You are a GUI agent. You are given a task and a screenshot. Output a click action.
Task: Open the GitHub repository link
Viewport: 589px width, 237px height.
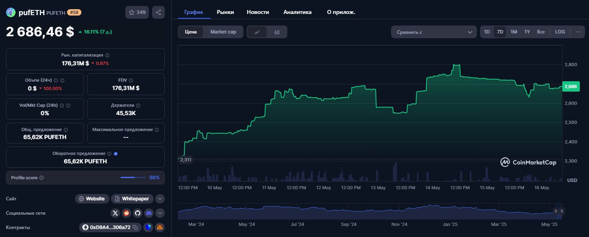click(x=138, y=213)
